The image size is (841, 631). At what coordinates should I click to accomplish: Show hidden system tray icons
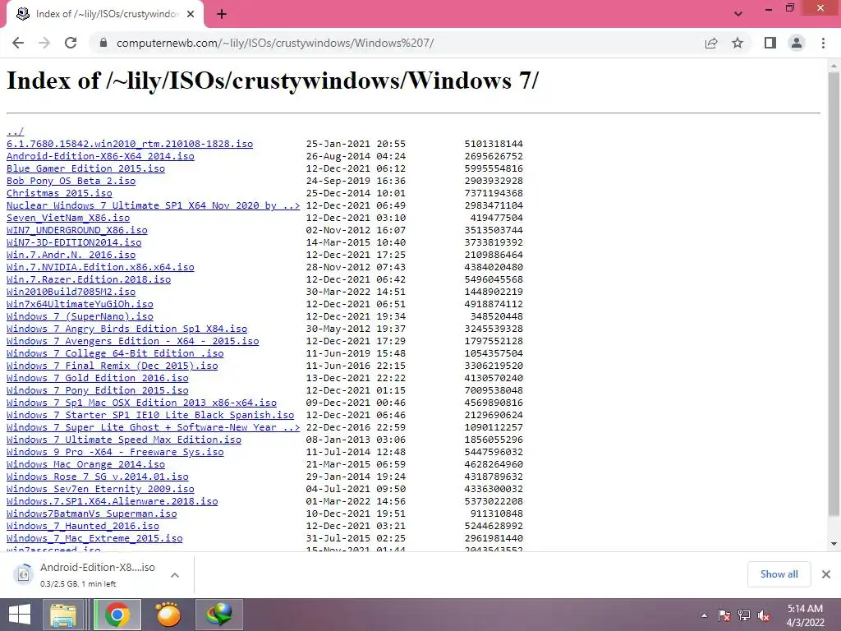pyautogui.click(x=704, y=615)
